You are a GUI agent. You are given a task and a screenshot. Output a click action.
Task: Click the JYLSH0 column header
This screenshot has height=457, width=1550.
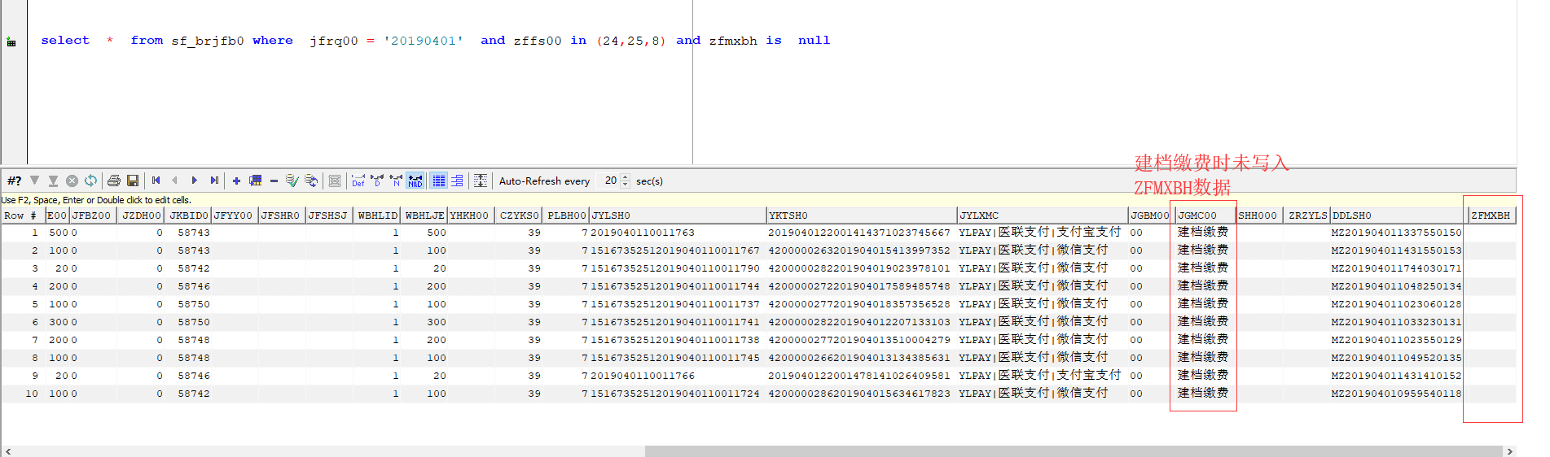tap(677, 215)
